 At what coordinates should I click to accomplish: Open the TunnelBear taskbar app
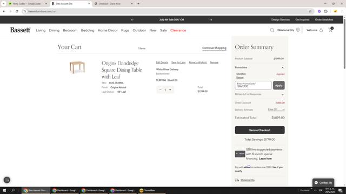click(148, 190)
